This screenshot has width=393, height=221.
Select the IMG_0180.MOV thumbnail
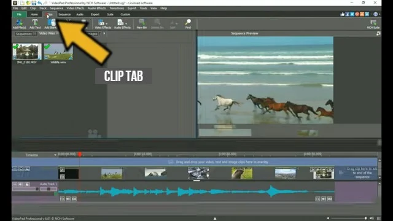coord(27,52)
